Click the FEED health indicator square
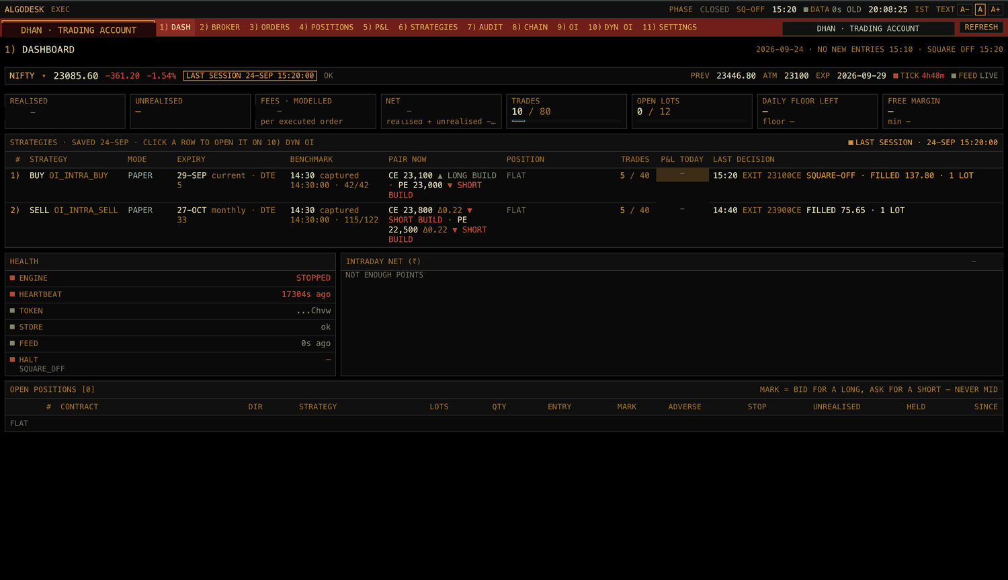The height and width of the screenshot is (580, 1008). [12, 343]
